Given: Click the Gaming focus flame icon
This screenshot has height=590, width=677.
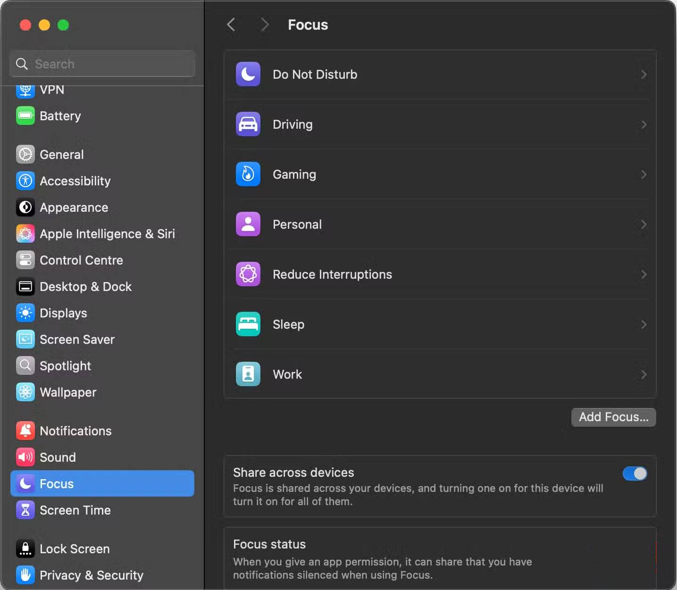Looking at the screenshot, I should (248, 174).
